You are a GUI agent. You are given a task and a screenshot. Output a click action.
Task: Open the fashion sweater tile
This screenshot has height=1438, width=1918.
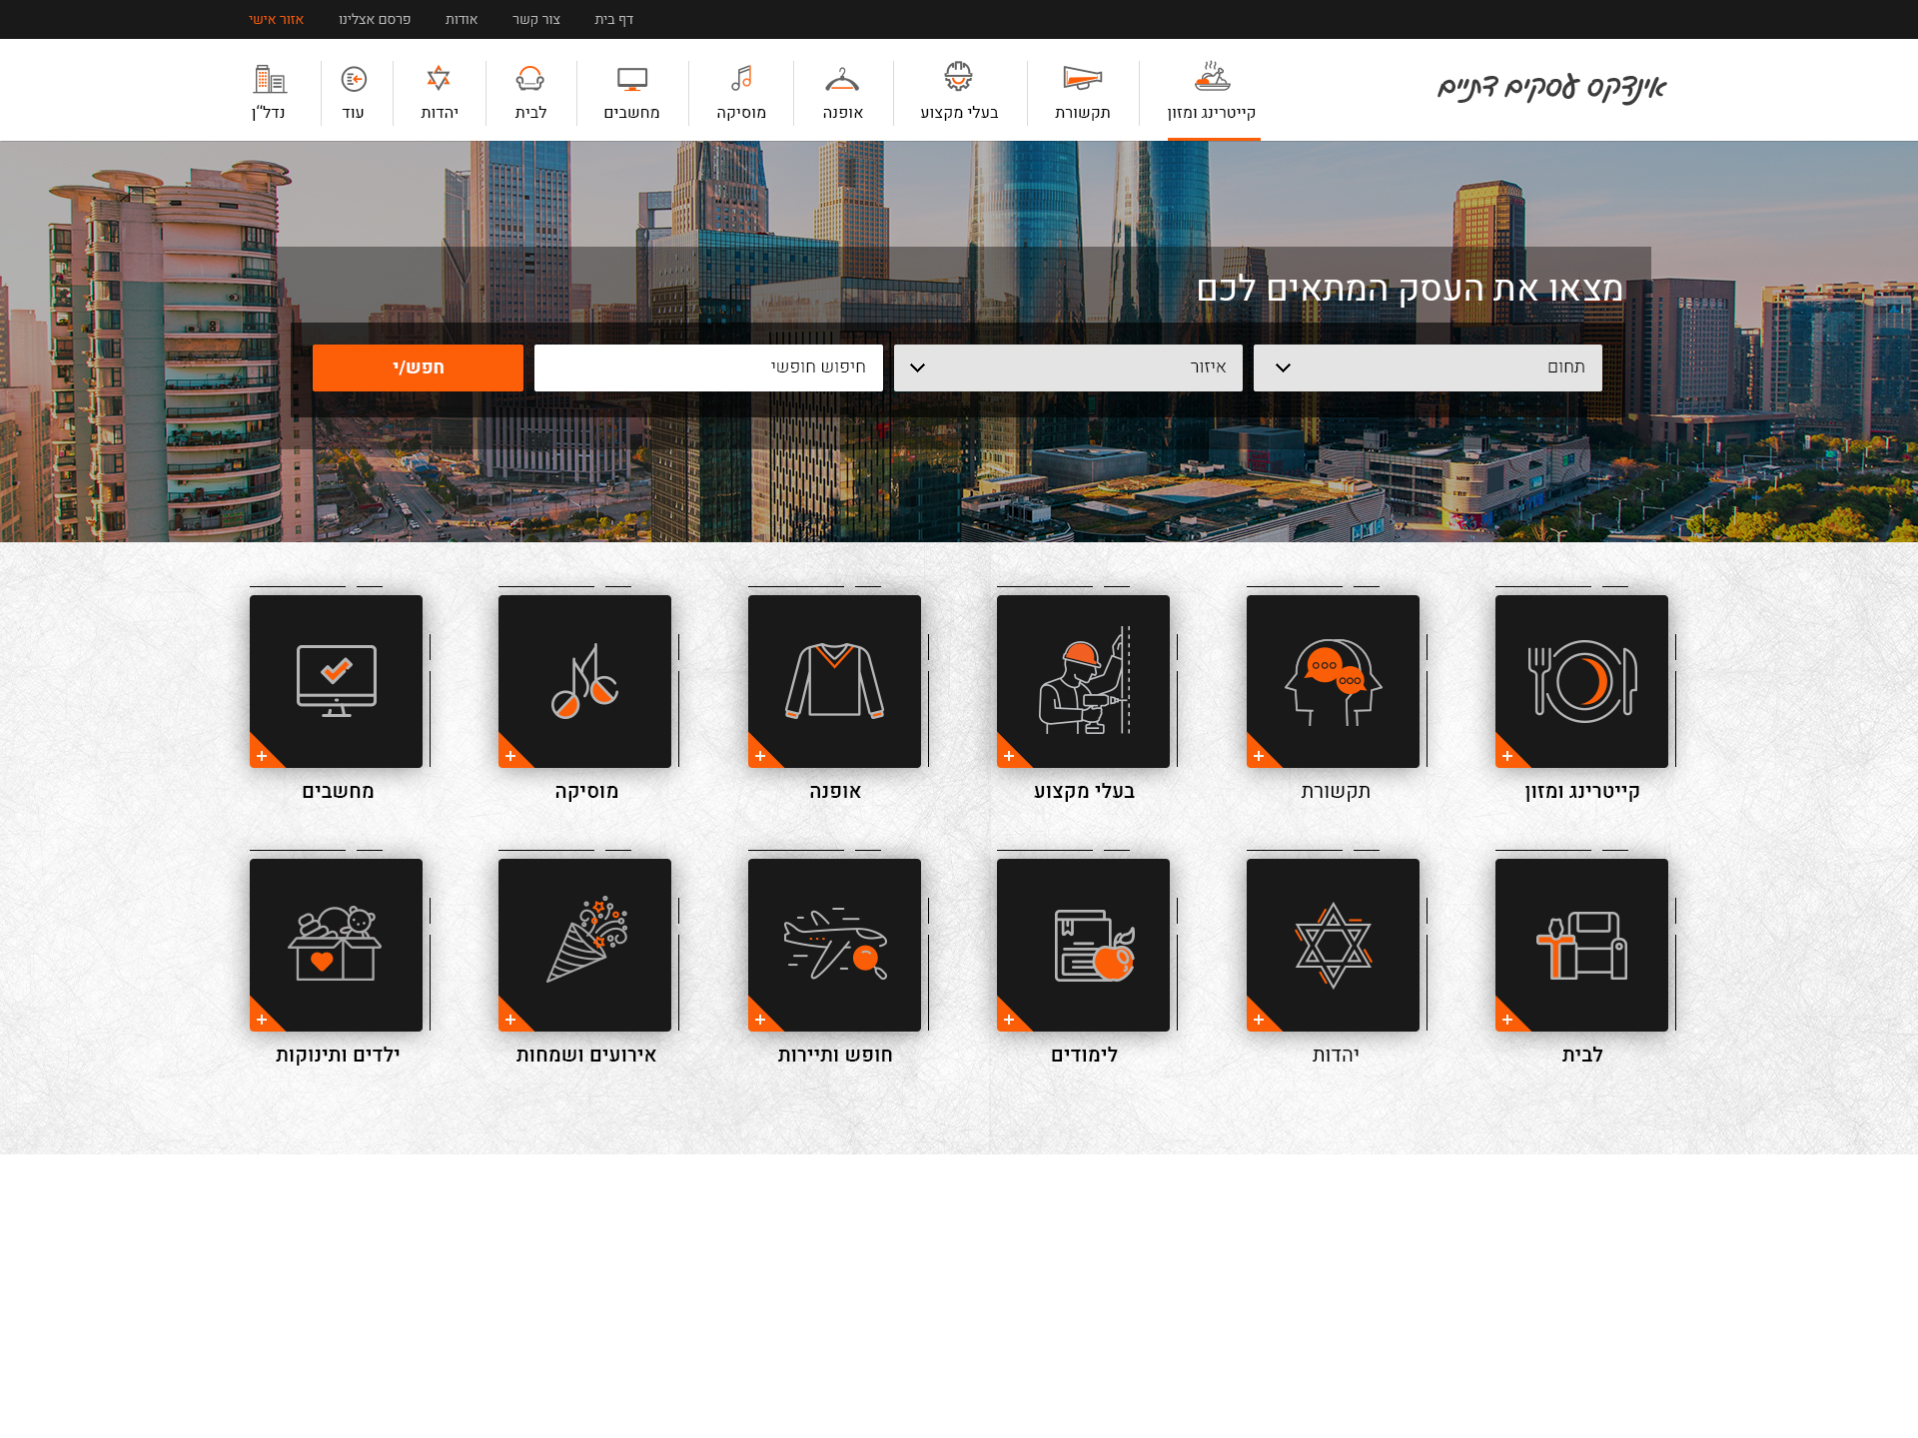[x=834, y=682]
